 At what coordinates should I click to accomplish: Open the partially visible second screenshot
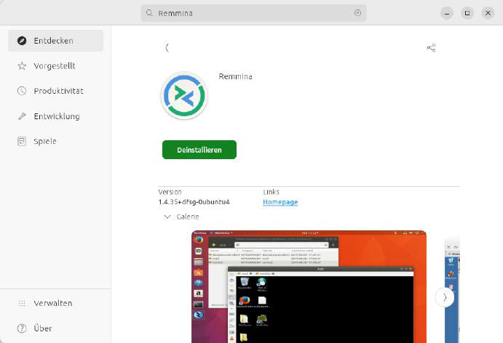pos(452,290)
